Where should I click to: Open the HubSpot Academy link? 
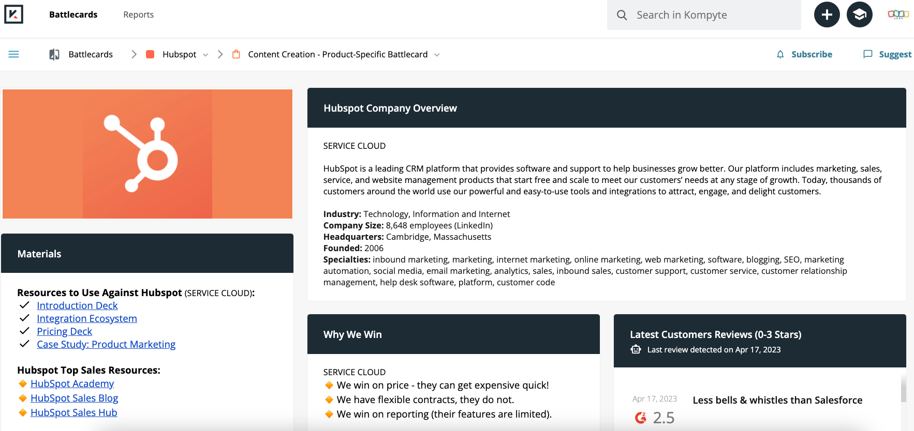[72, 383]
